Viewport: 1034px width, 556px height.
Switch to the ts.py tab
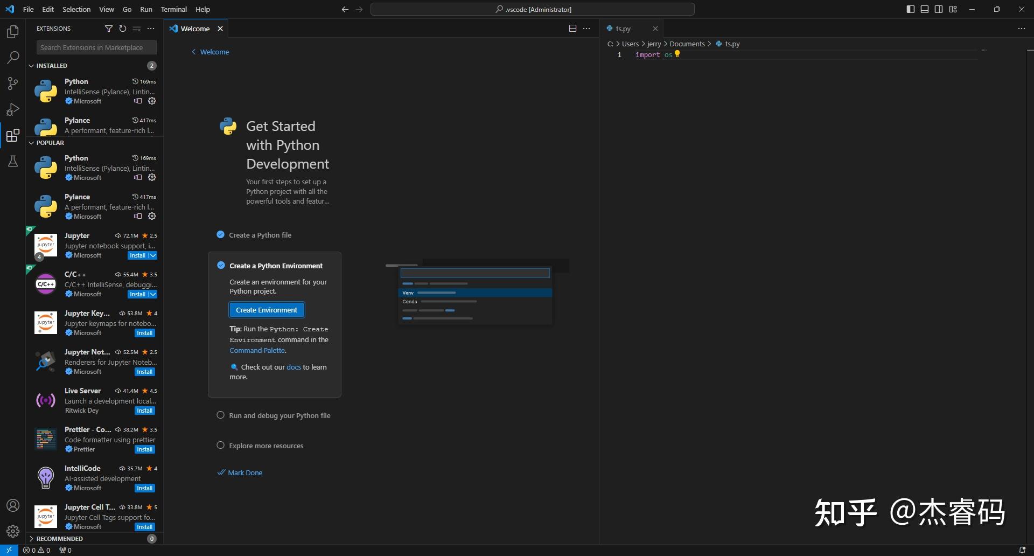tap(622, 28)
